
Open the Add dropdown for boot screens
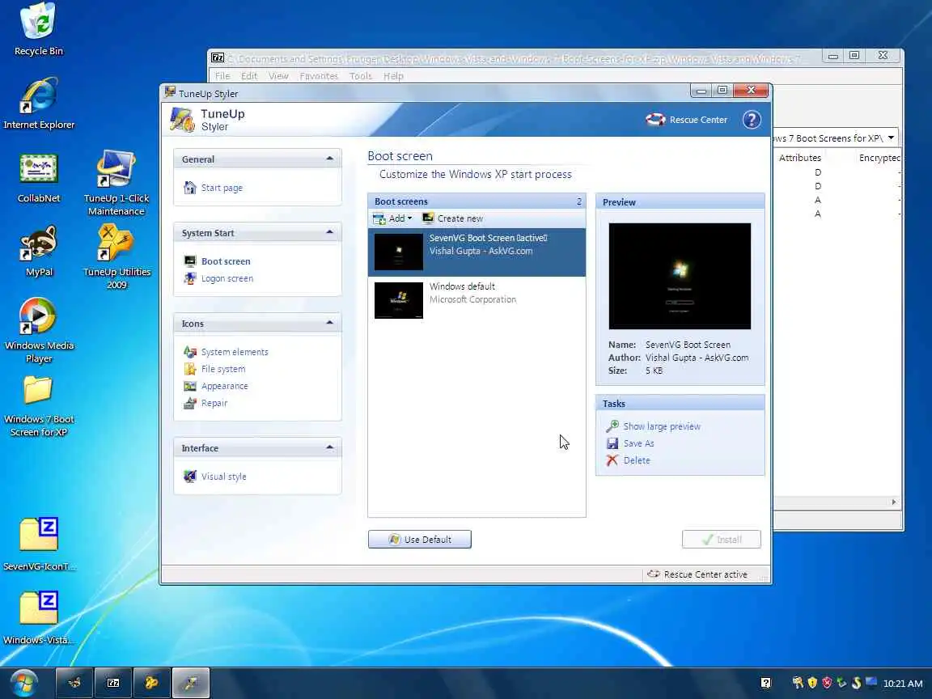(x=392, y=218)
